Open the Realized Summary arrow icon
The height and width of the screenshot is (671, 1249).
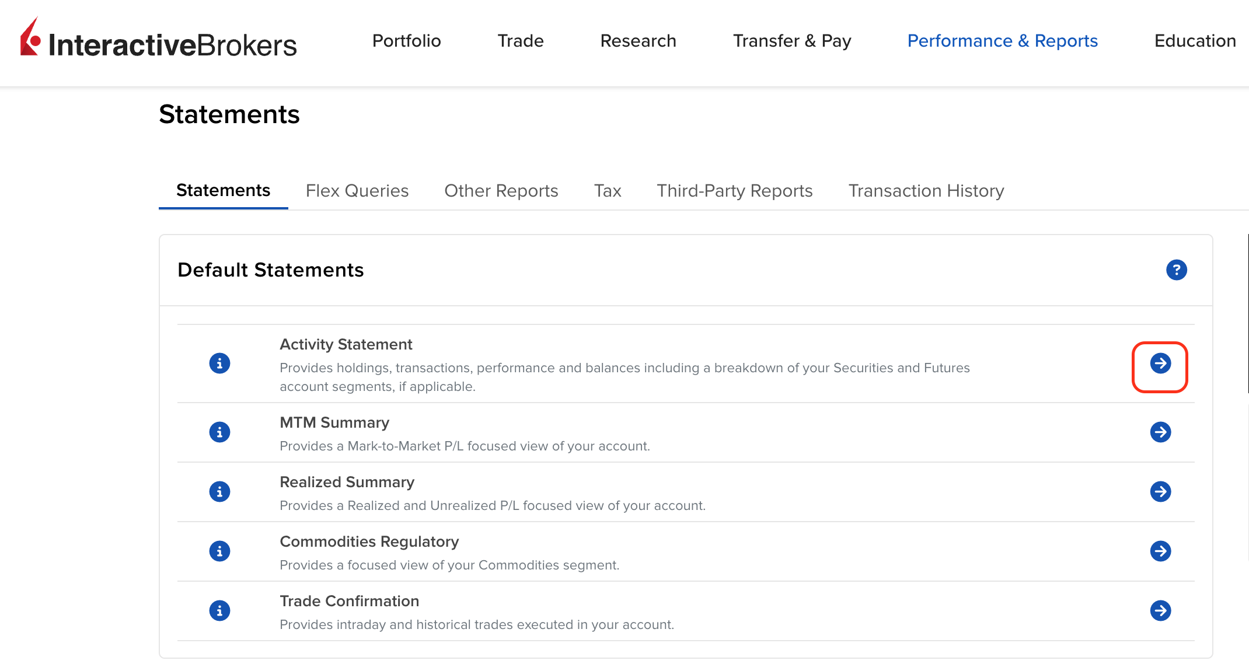(x=1161, y=492)
